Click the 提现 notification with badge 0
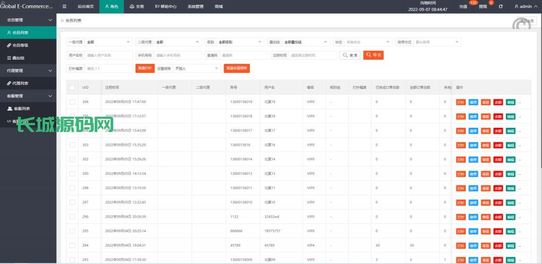Image resolution: width=542 pixels, height=264 pixels. pyautogui.click(x=484, y=6)
